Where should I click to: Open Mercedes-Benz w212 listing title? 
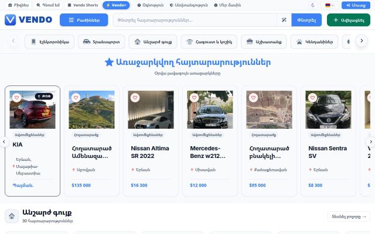[x=208, y=152]
